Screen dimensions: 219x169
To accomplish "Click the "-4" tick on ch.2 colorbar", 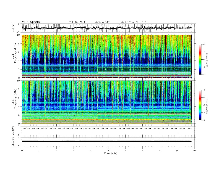I will click(204, 97).
